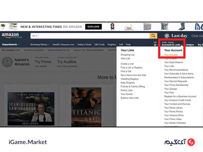Click the orange search magnifier button
The image size is (203, 152).
(x=153, y=36)
